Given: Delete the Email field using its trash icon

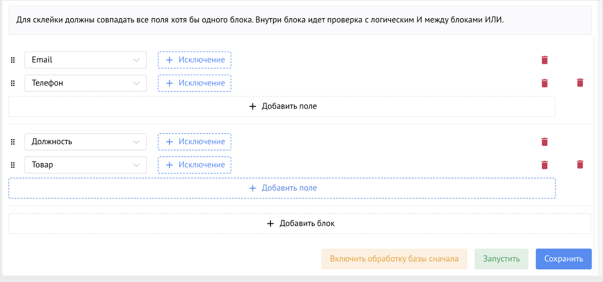Looking at the screenshot, I should [x=545, y=60].
